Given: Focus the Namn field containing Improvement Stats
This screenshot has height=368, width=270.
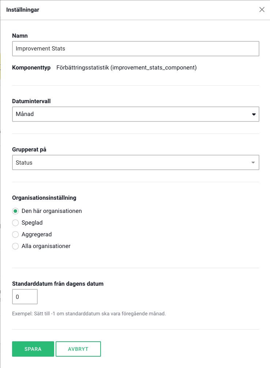Looking at the screenshot, I should coord(135,48).
